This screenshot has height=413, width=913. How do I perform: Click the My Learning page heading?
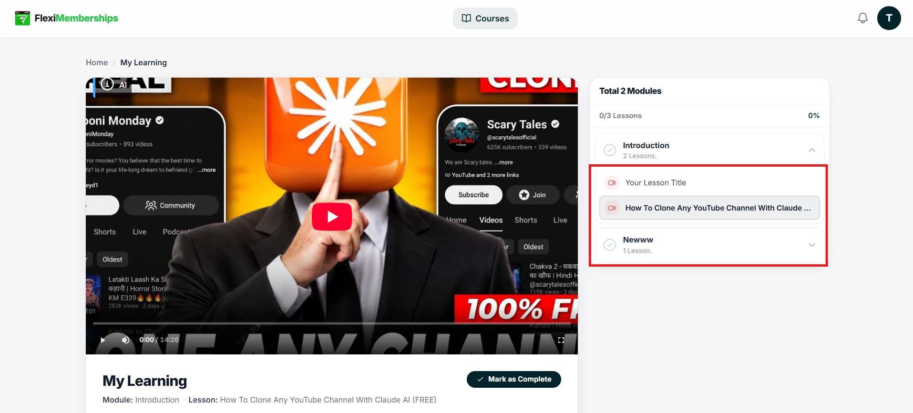[x=144, y=381]
